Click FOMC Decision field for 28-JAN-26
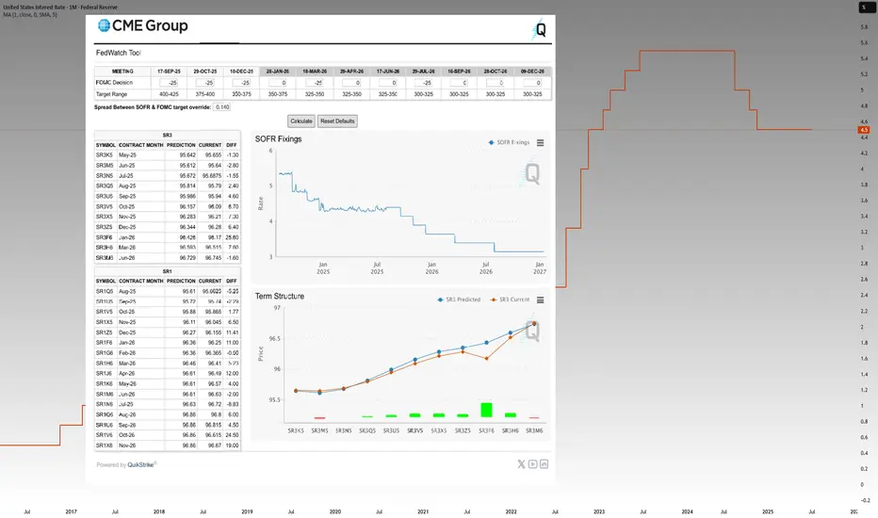This screenshot has height=518, width=878. tap(278, 82)
